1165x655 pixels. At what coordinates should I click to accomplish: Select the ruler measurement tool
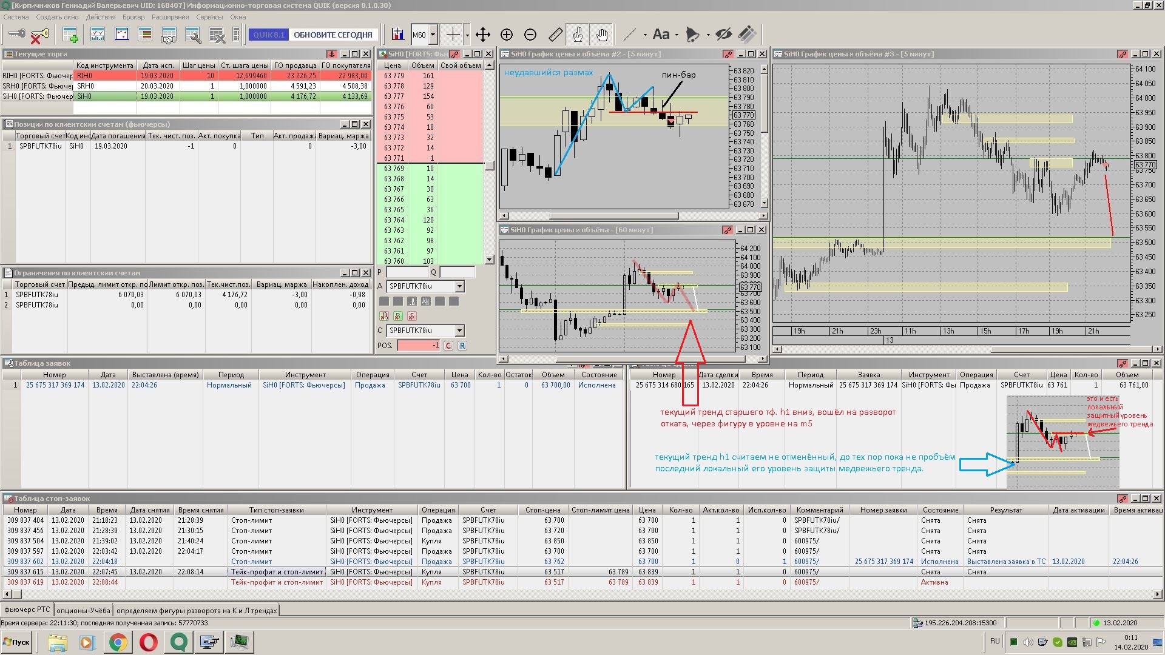555,35
